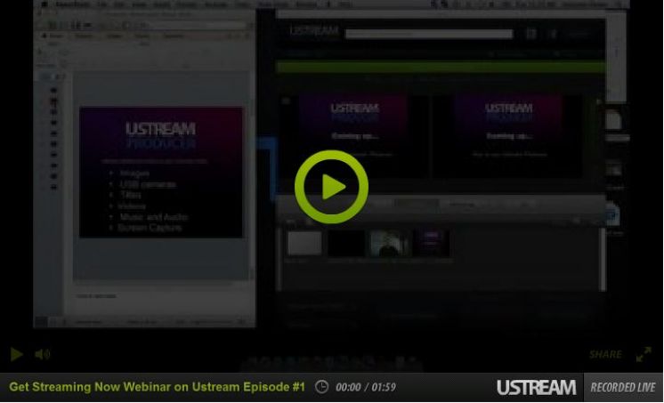Click the USTREAM logo in the dimmed browser header
The width and height of the screenshot is (664, 403).
[x=314, y=31]
